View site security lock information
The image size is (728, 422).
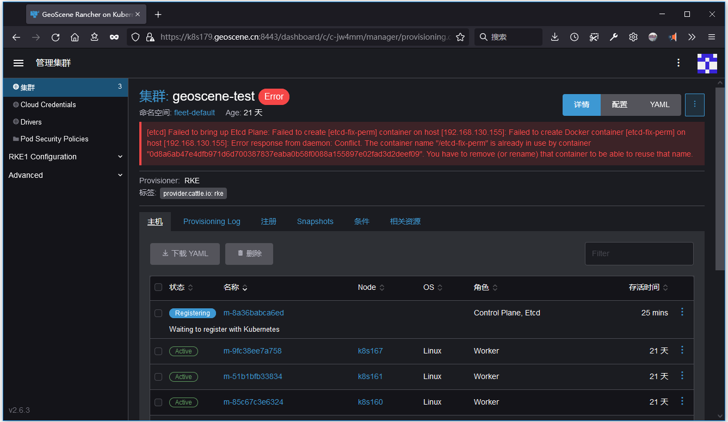[x=150, y=37]
